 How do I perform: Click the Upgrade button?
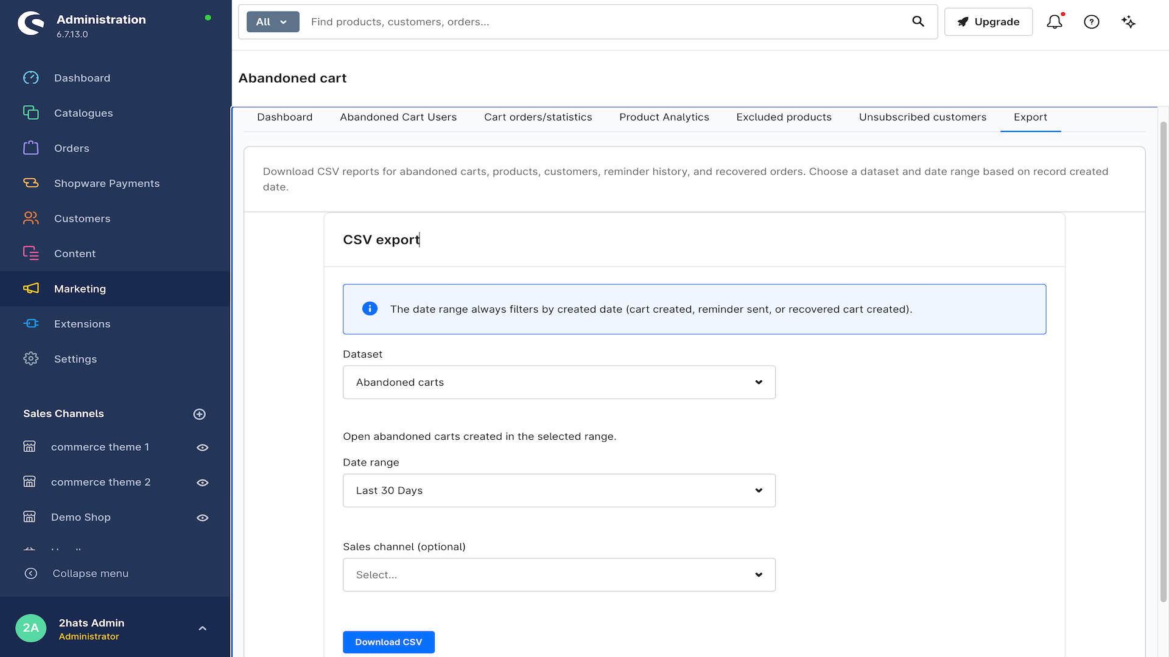(x=988, y=22)
